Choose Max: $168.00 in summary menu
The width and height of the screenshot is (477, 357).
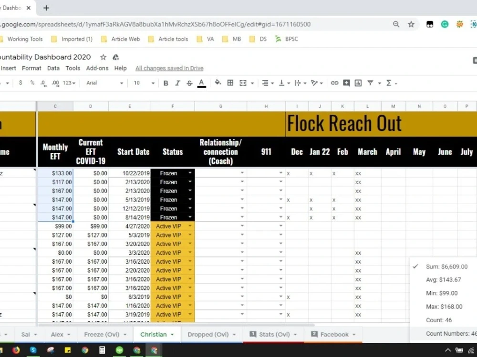point(444,307)
